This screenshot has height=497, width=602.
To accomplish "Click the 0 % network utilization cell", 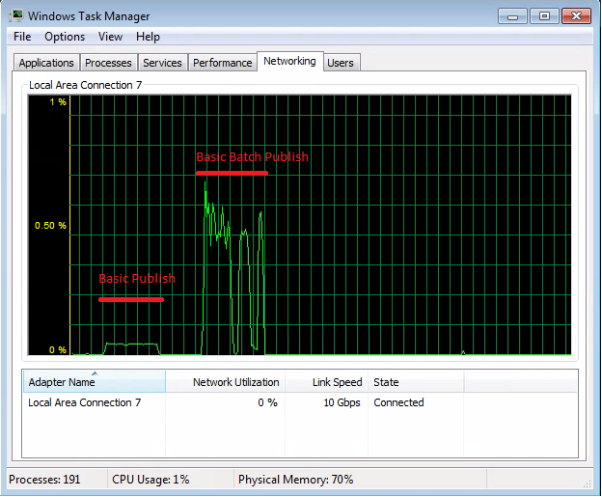I will 267,402.
